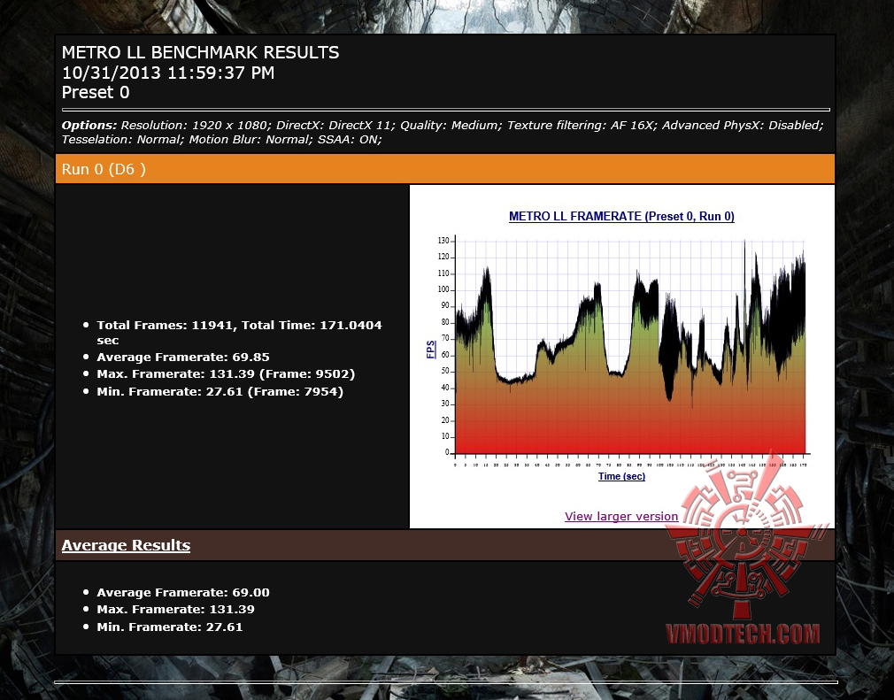The width and height of the screenshot is (894, 700).
Task: Click Max. Framerate: 131.39 (Frame: 9502)
Action: 226,374
